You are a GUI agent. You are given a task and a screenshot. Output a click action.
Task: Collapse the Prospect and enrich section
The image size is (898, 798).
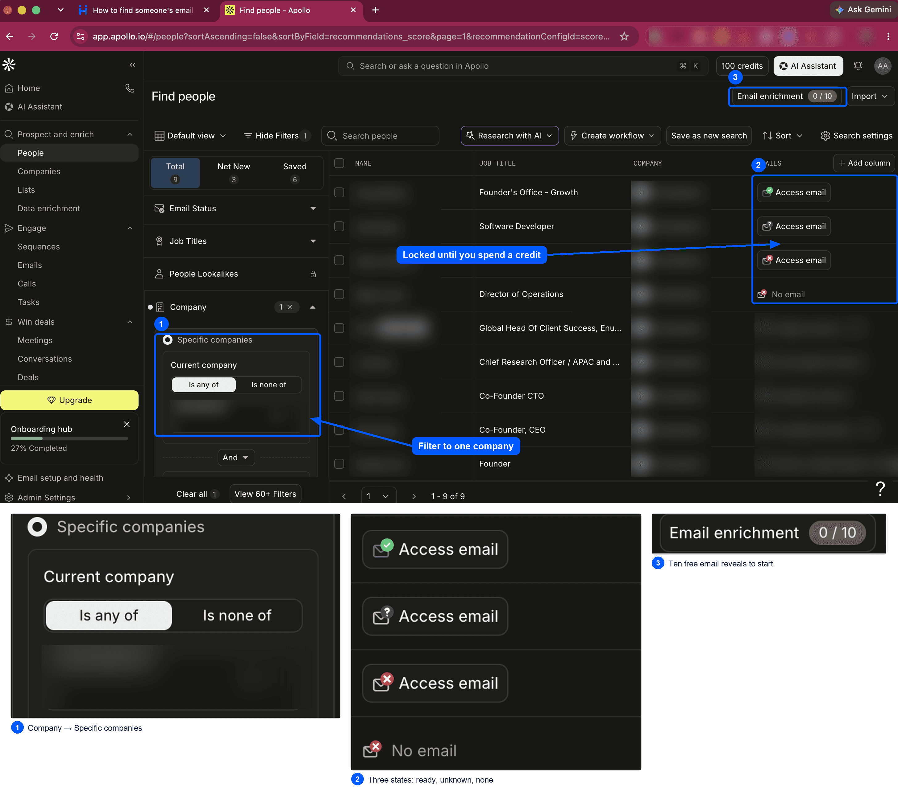tap(130, 134)
